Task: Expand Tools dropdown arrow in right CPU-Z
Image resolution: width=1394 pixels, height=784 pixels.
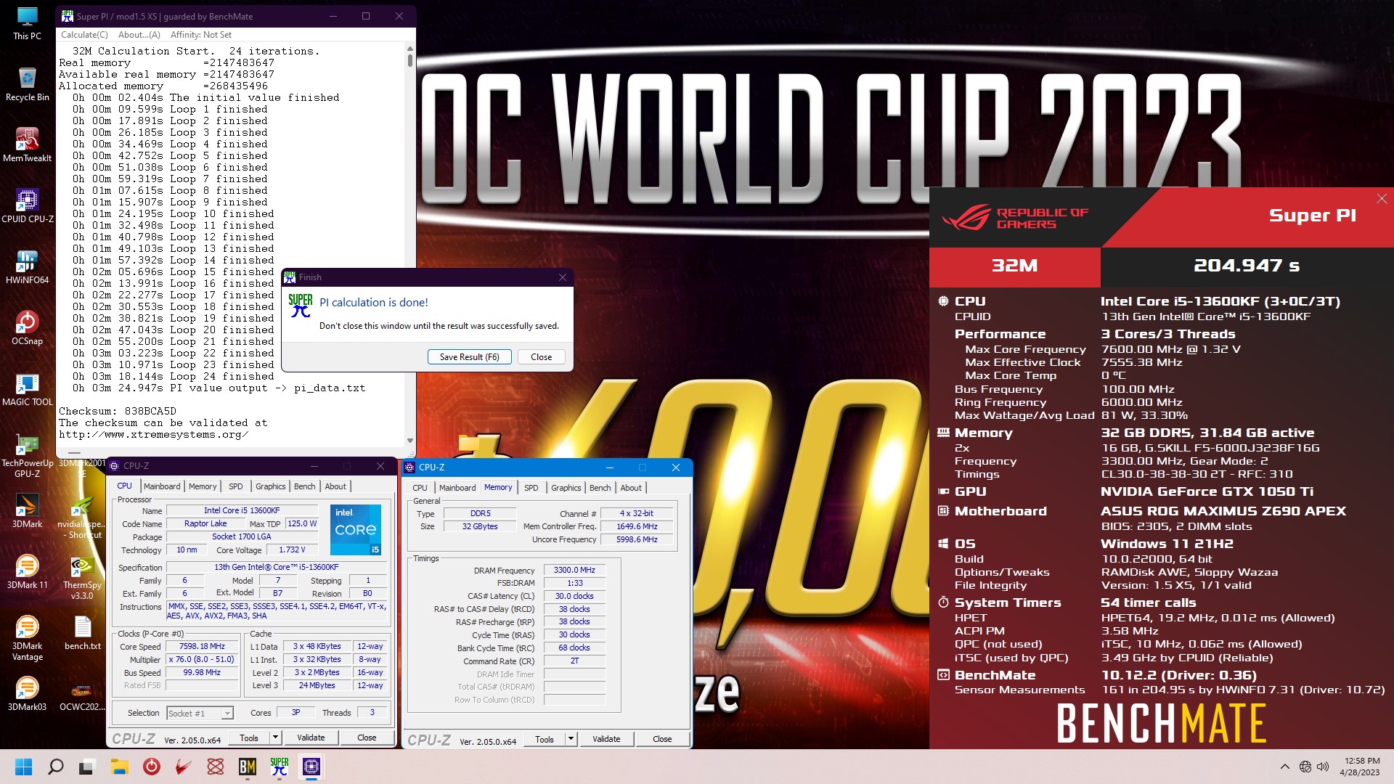Action: pos(571,739)
